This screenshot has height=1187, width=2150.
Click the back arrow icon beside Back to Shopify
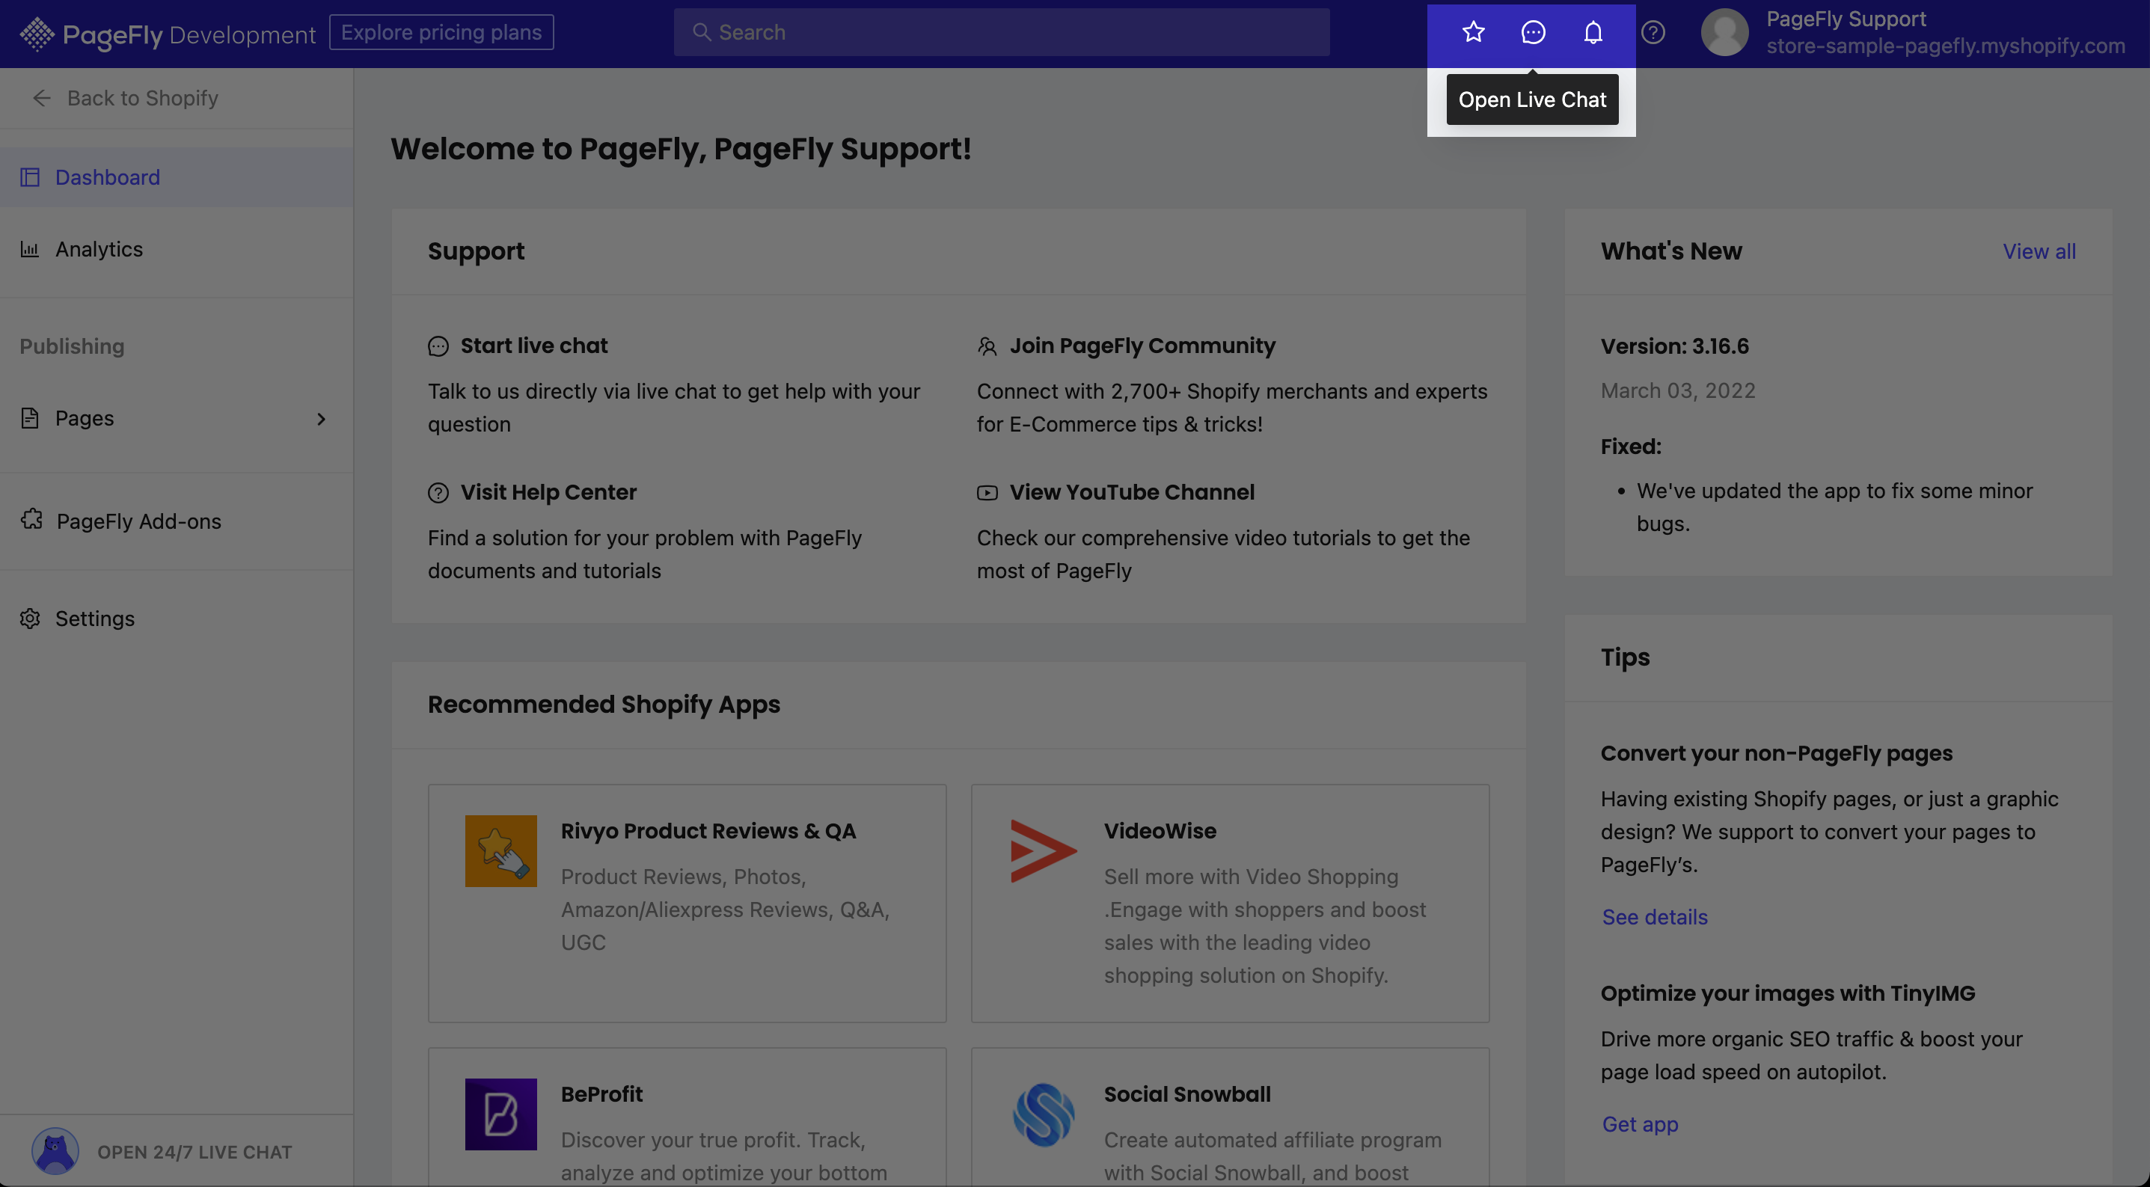pos(42,98)
